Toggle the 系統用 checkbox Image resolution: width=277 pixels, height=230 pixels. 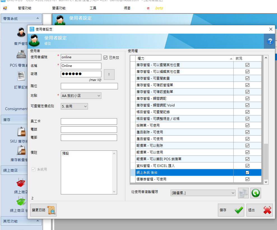[x=33, y=169]
